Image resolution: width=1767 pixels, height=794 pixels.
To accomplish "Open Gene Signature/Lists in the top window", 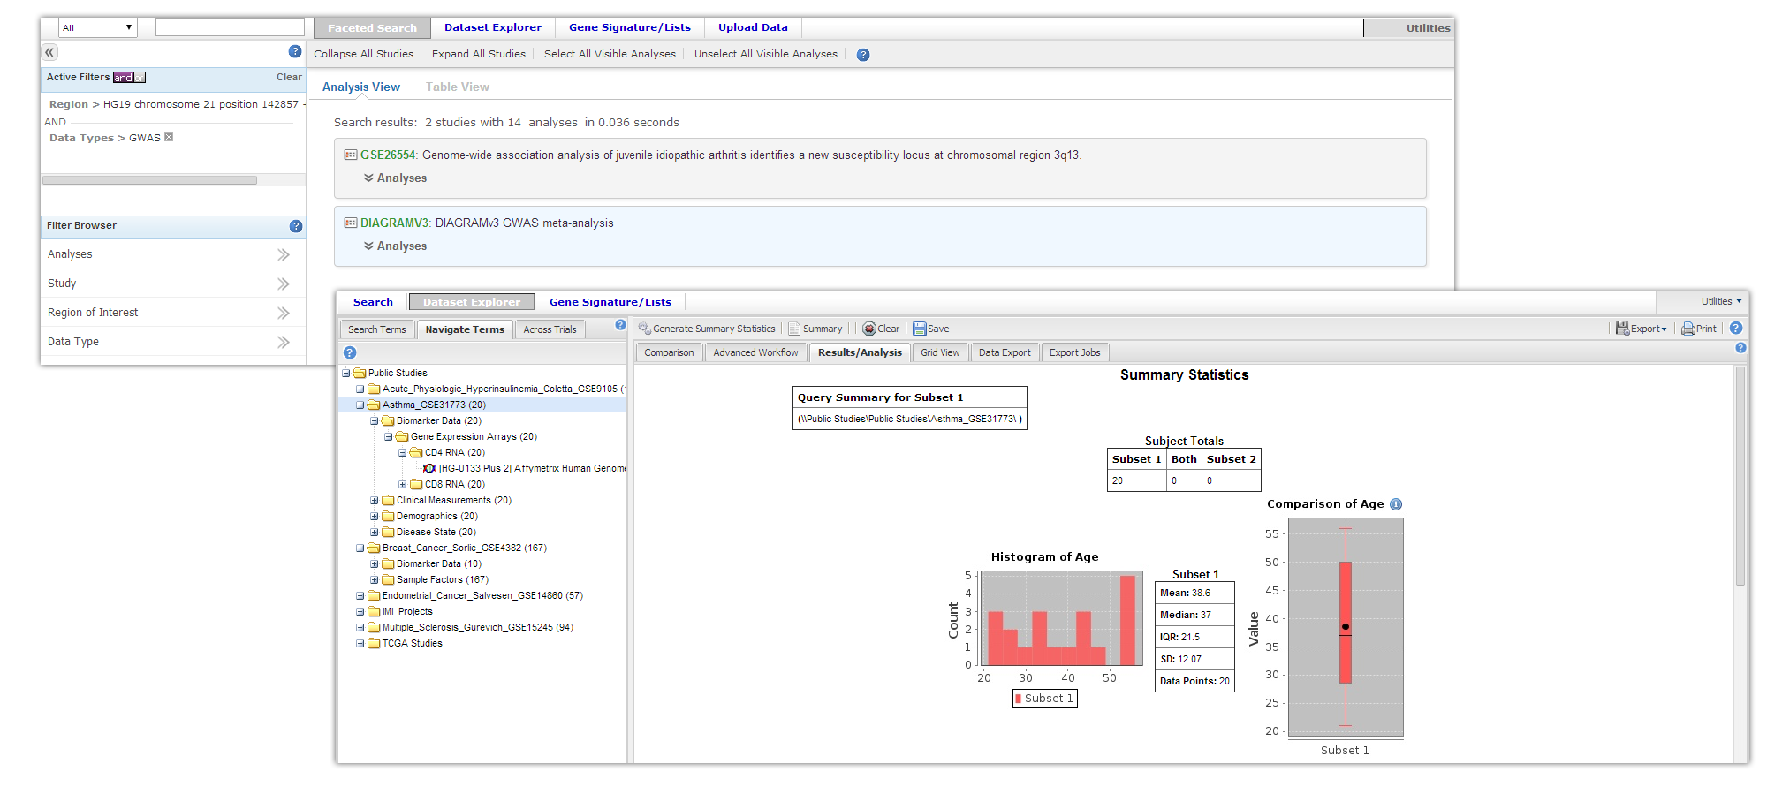I will 630,27.
